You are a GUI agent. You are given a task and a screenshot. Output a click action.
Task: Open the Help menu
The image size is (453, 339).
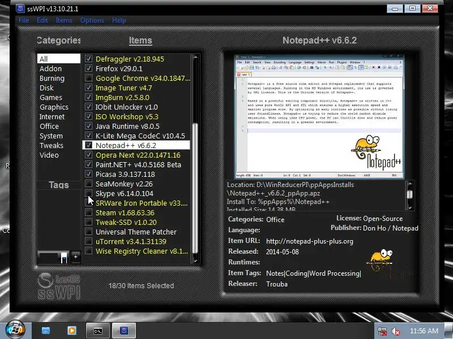pyautogui.click(x=119, y=20)
